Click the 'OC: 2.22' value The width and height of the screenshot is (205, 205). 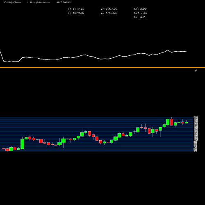tap(140, 9)
